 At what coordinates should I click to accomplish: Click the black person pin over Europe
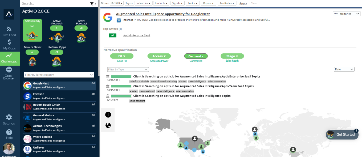(x=255, y=129)
